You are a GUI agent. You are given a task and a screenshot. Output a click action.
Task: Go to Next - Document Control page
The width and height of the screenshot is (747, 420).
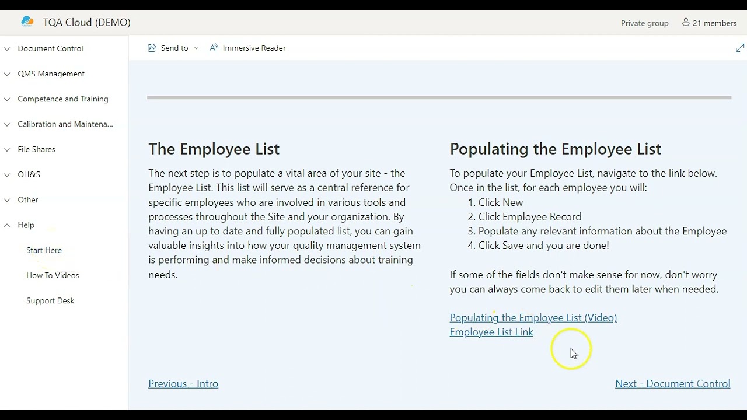(672, 383)
